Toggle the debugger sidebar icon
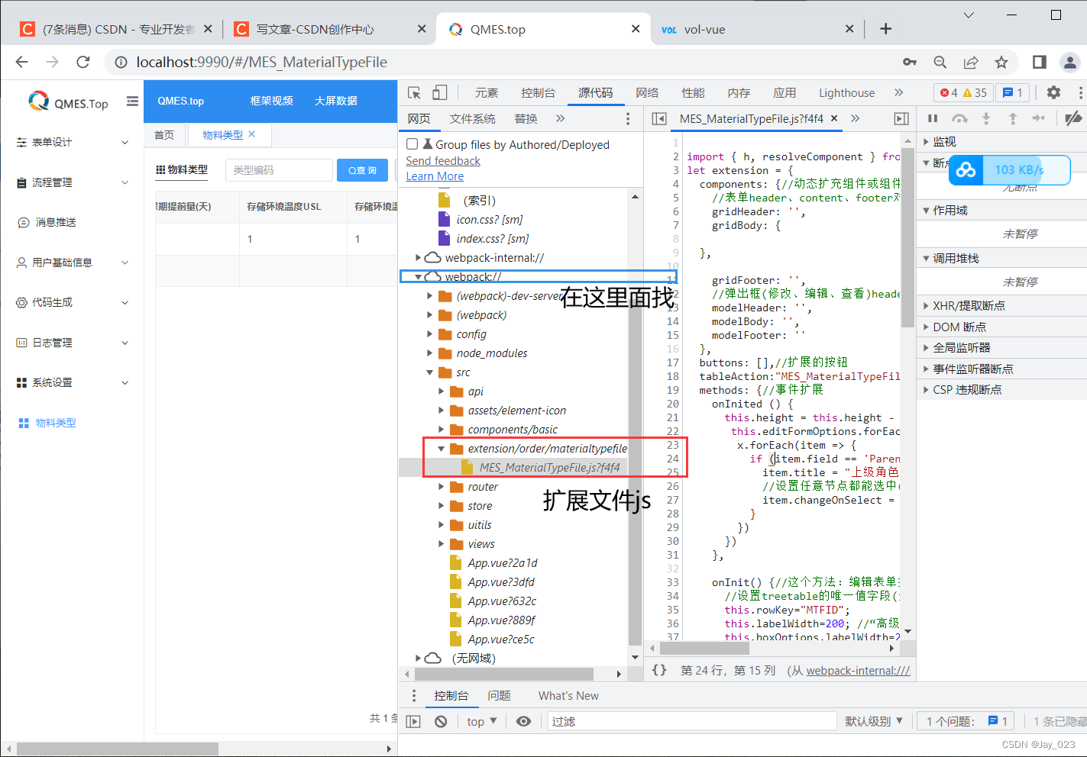1087x757 pixels. [x=901, y=118]
